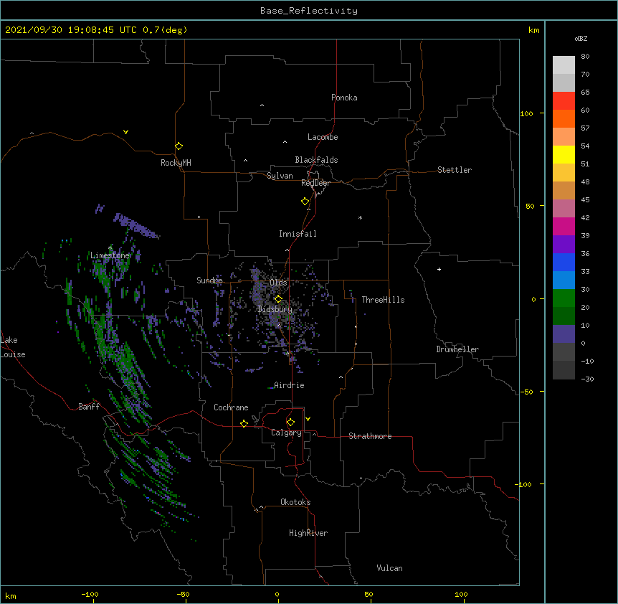The image size is (618, 604).
Task: Click the HighRiver town label
Action: (308, 533)
